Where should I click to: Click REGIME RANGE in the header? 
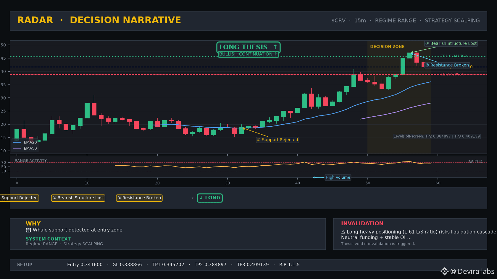coord(396,21)
